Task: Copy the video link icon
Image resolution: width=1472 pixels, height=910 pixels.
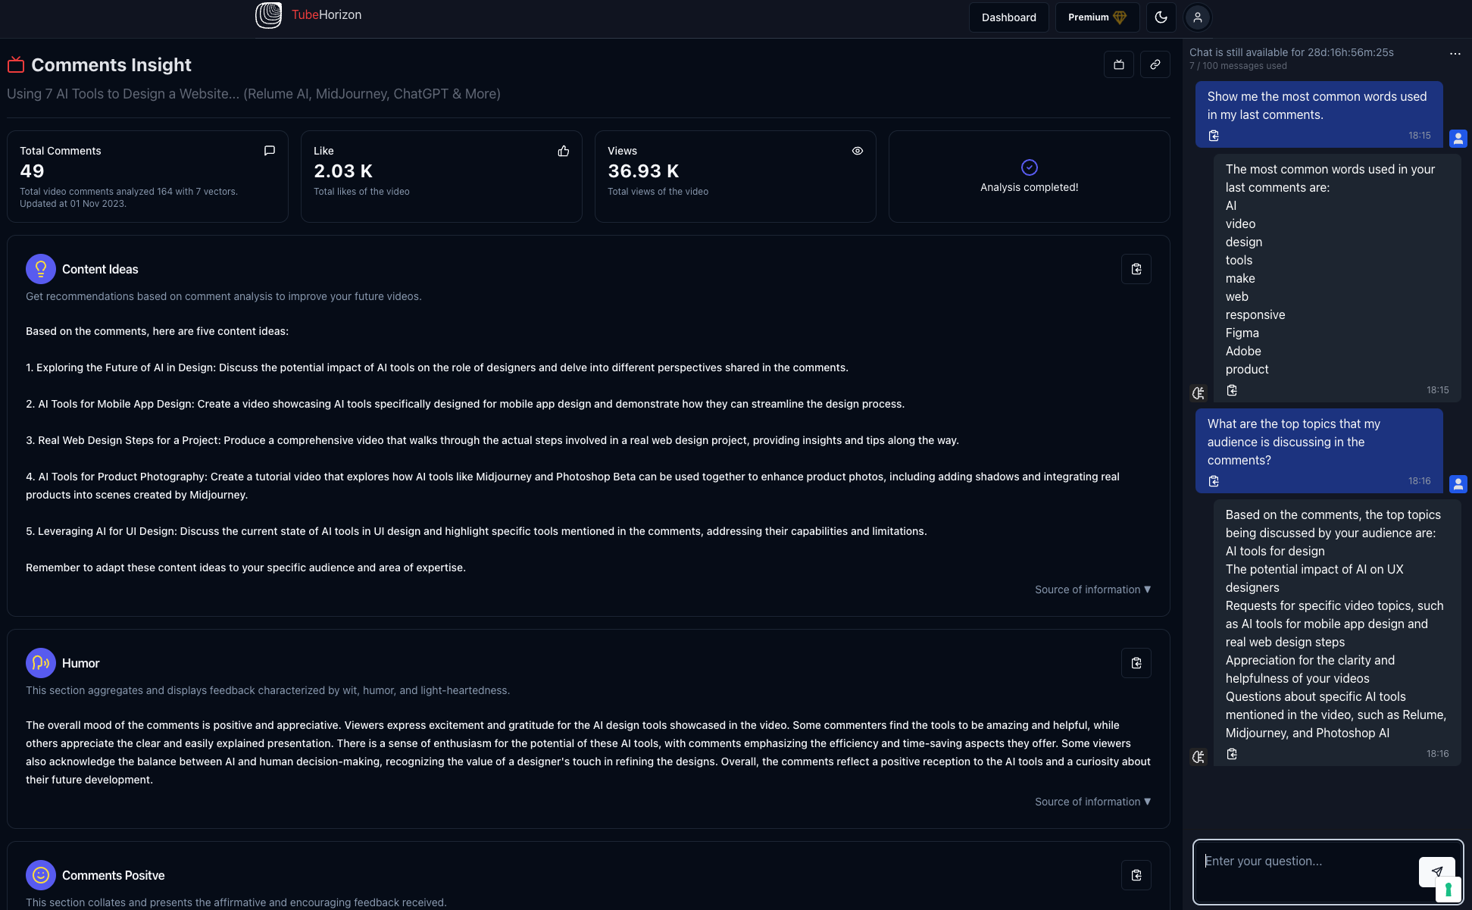Action: click(1155, 65)
